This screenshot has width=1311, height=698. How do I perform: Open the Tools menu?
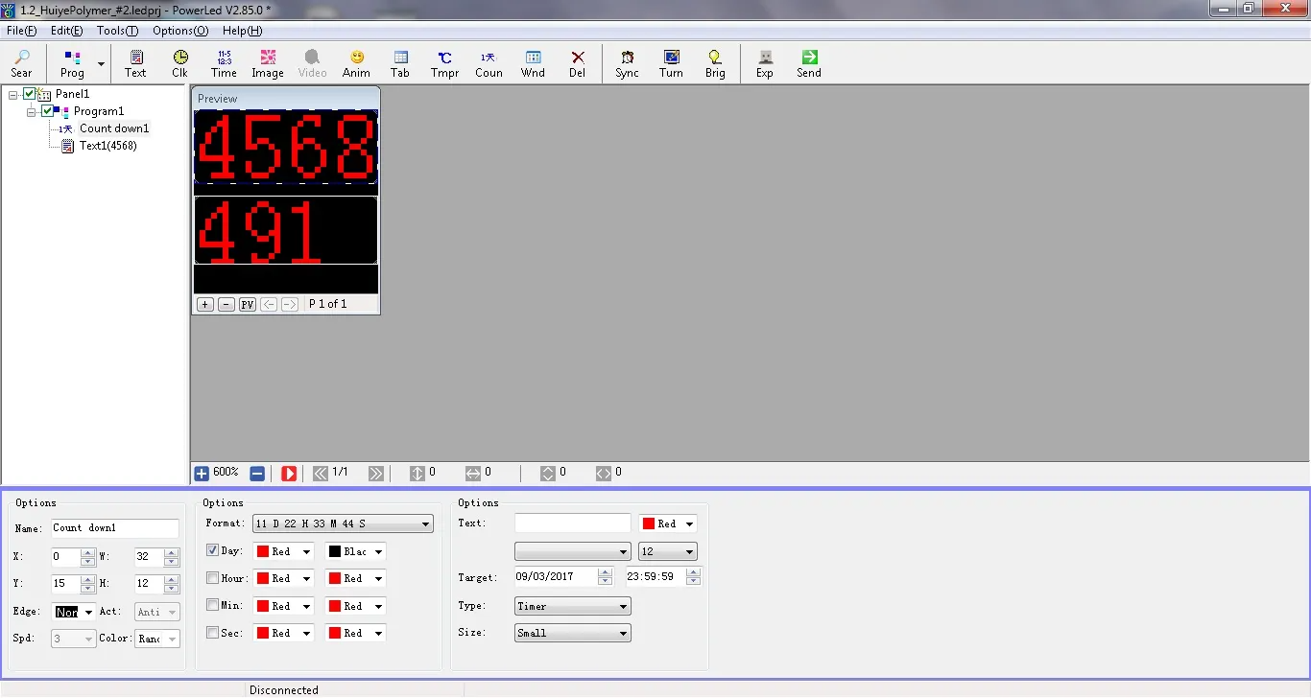(x=117, y=31)
